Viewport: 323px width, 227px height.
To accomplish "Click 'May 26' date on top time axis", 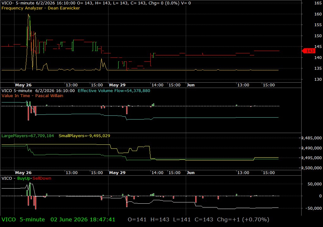I will click(x=23, y=85).
